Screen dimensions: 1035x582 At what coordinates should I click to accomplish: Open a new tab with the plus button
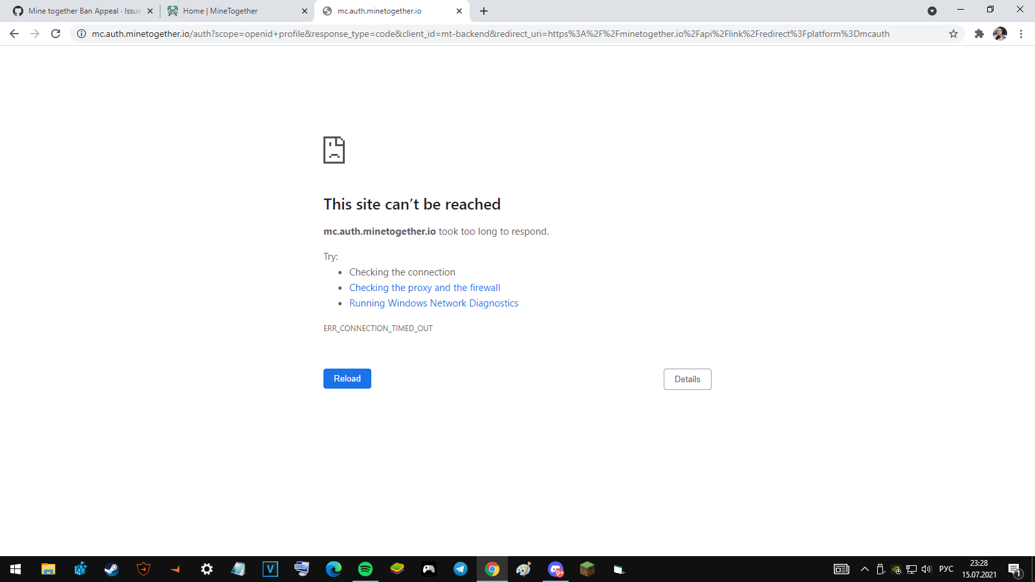pyautogui.click(x=484, y=10)
